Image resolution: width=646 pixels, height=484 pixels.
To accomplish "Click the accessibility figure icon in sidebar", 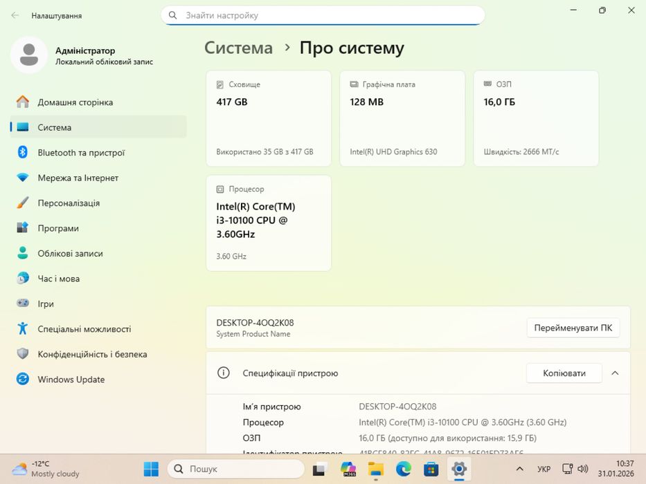I will [x=23, y=328].
